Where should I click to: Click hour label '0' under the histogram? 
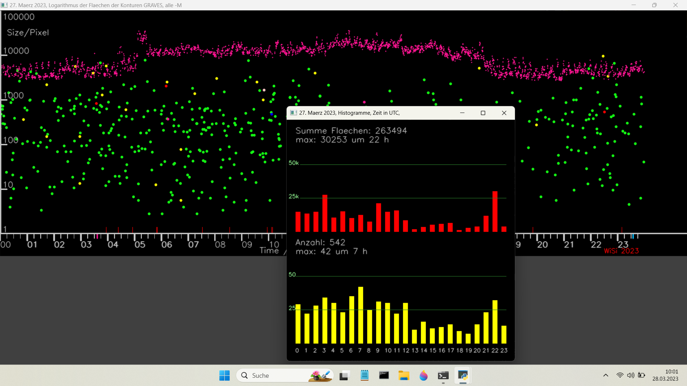coord(297,351)
